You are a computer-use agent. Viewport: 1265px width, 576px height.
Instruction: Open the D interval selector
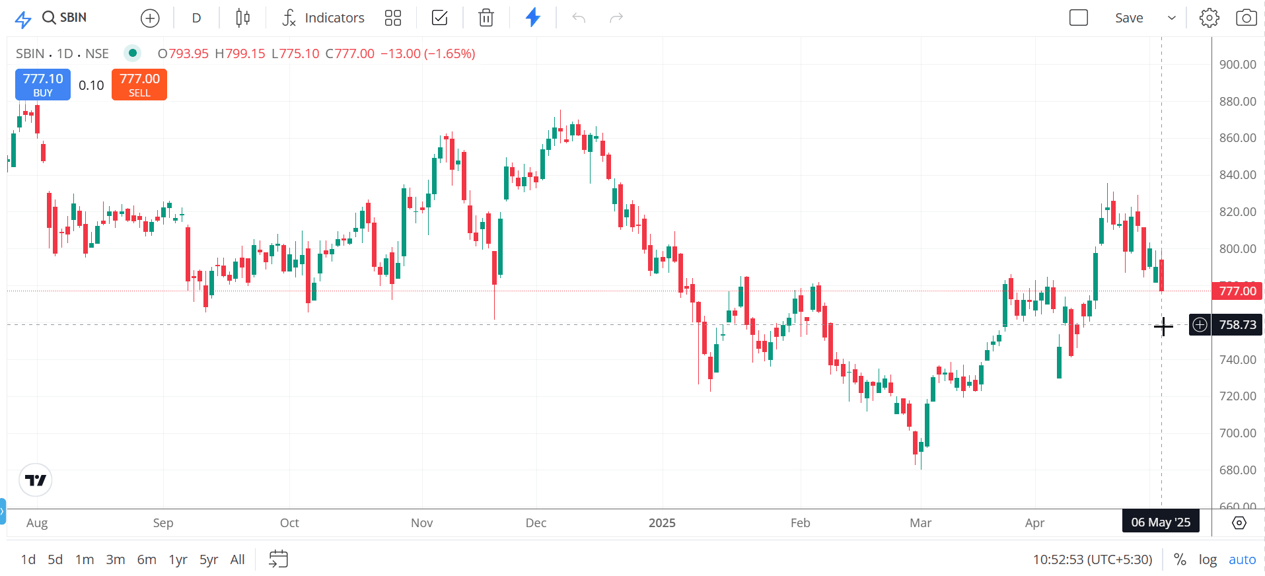(x=196, y=18)
